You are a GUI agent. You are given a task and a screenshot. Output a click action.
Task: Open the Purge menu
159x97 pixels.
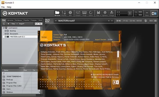(x=112, y=13)
